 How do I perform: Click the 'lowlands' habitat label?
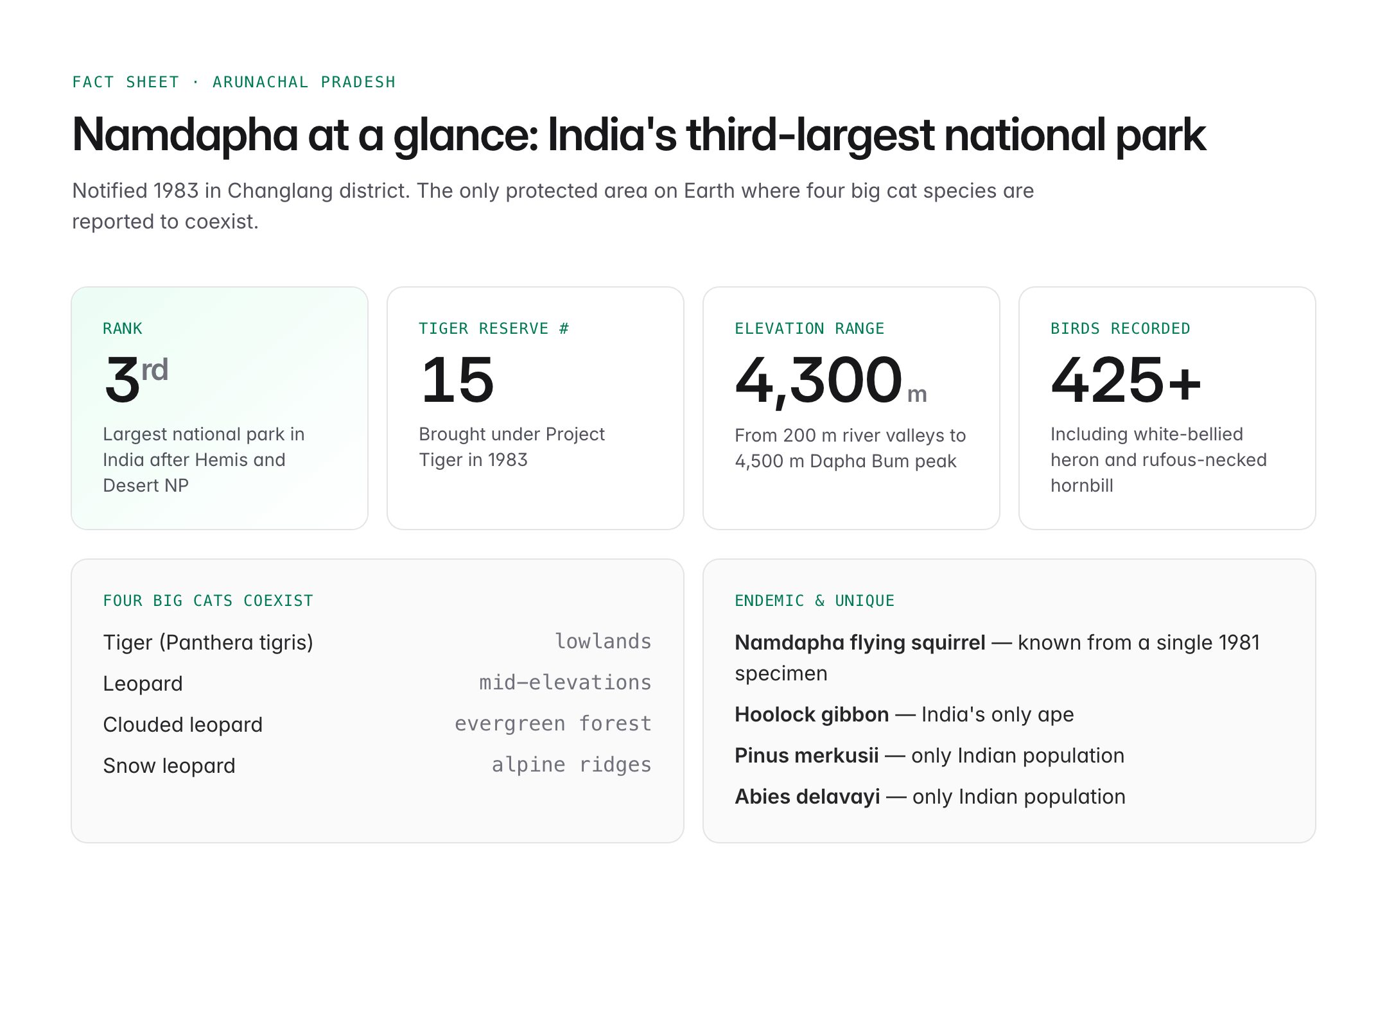[x=603, y=641]
